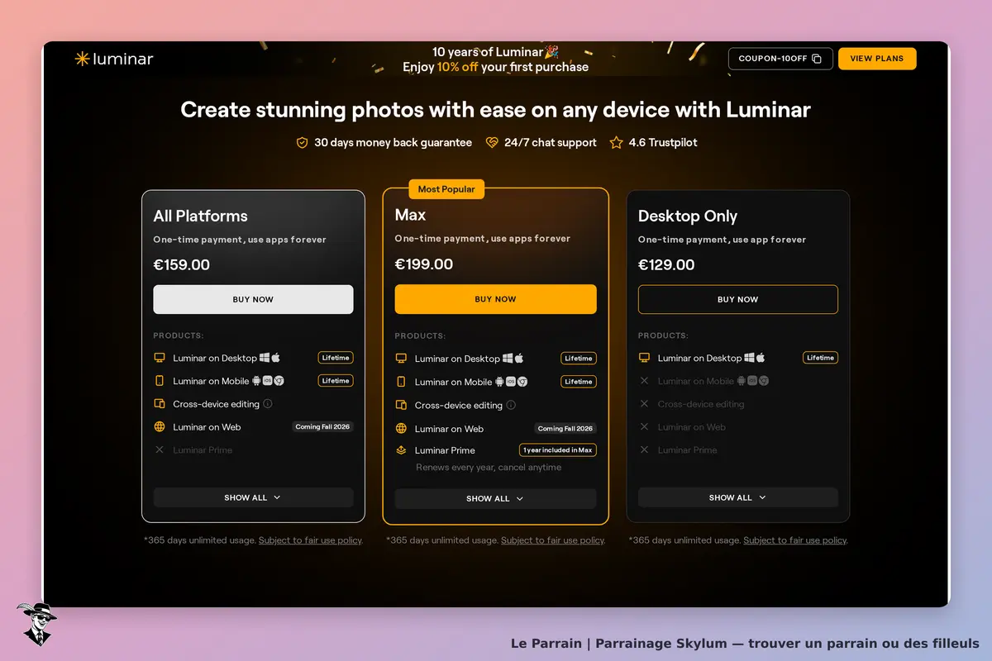Click the web globe icon in Max card
Screen dimensions: 992x661
[x=401, y=428]
